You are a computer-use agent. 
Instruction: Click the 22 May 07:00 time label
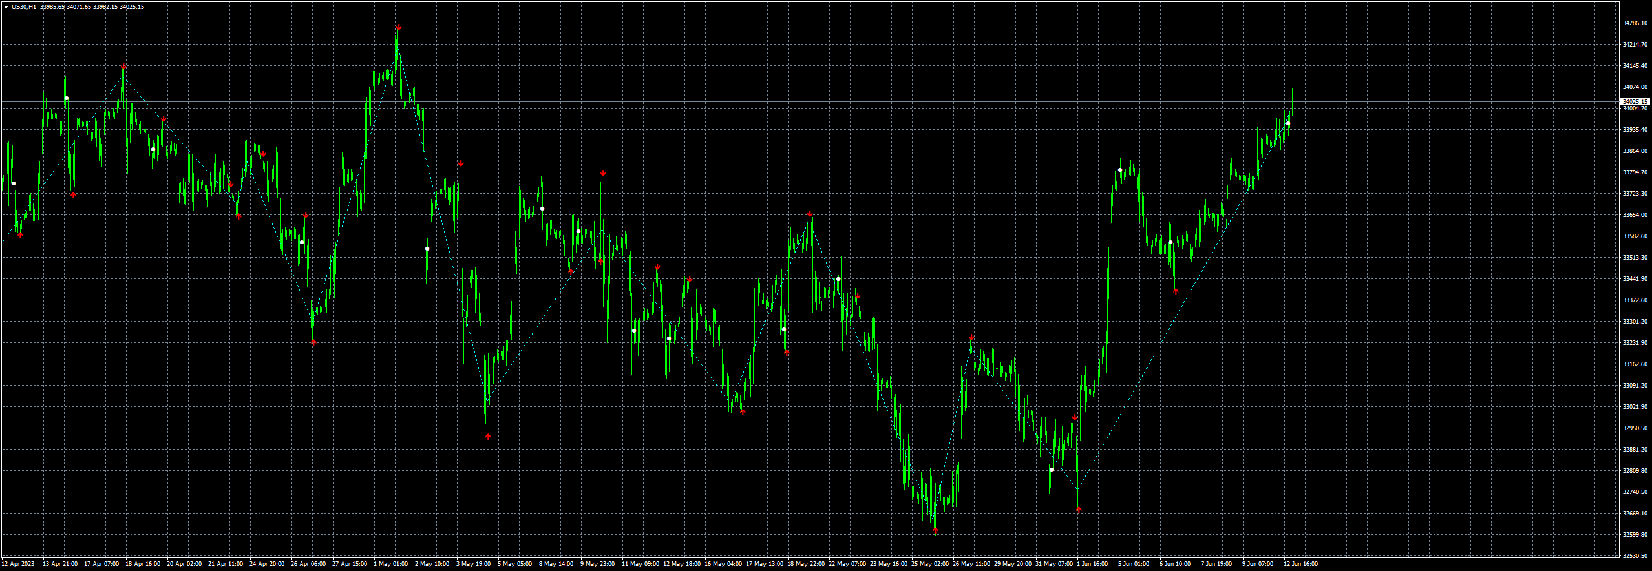[x=847, y=564]
